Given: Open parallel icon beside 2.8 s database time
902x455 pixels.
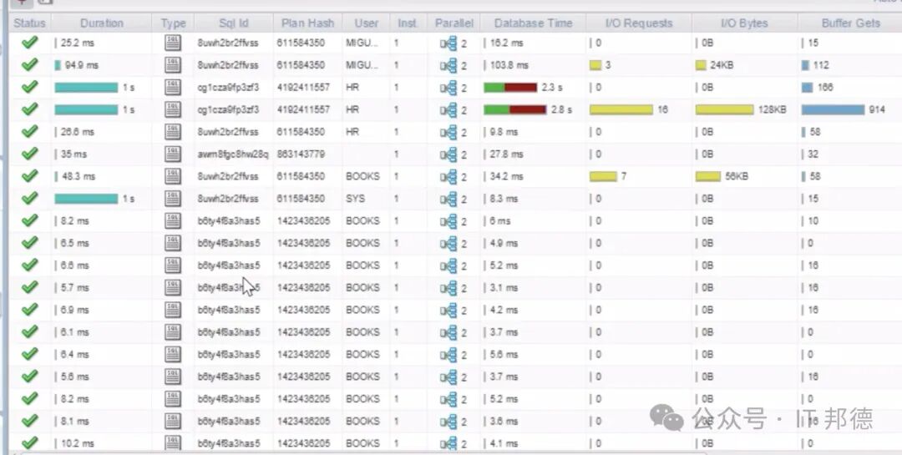Looking at the screenshot, I should point(448,109).
